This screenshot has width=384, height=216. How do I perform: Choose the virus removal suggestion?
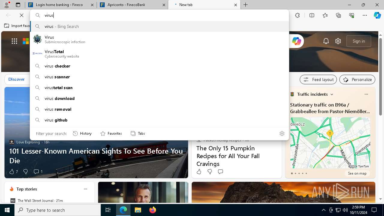[159, 109]
